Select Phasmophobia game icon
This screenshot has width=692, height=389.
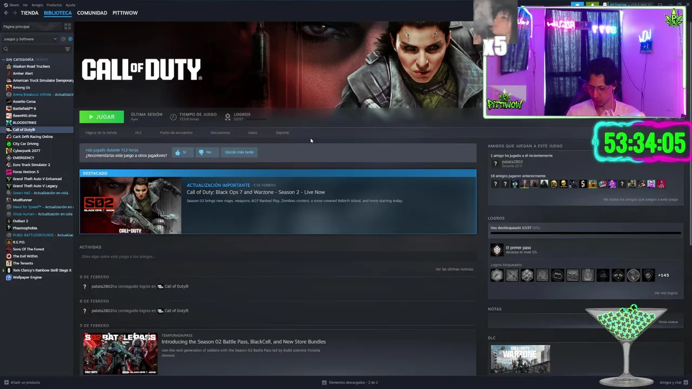point(9,228)
